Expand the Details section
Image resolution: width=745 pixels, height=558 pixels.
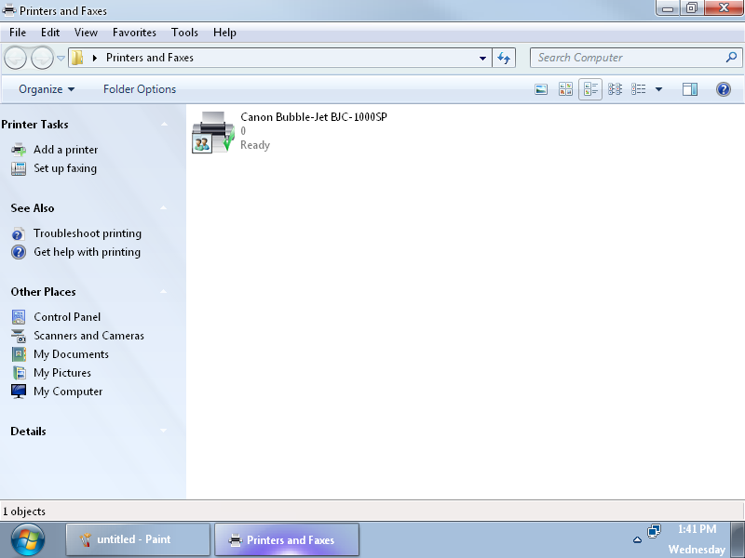(164, 431)
